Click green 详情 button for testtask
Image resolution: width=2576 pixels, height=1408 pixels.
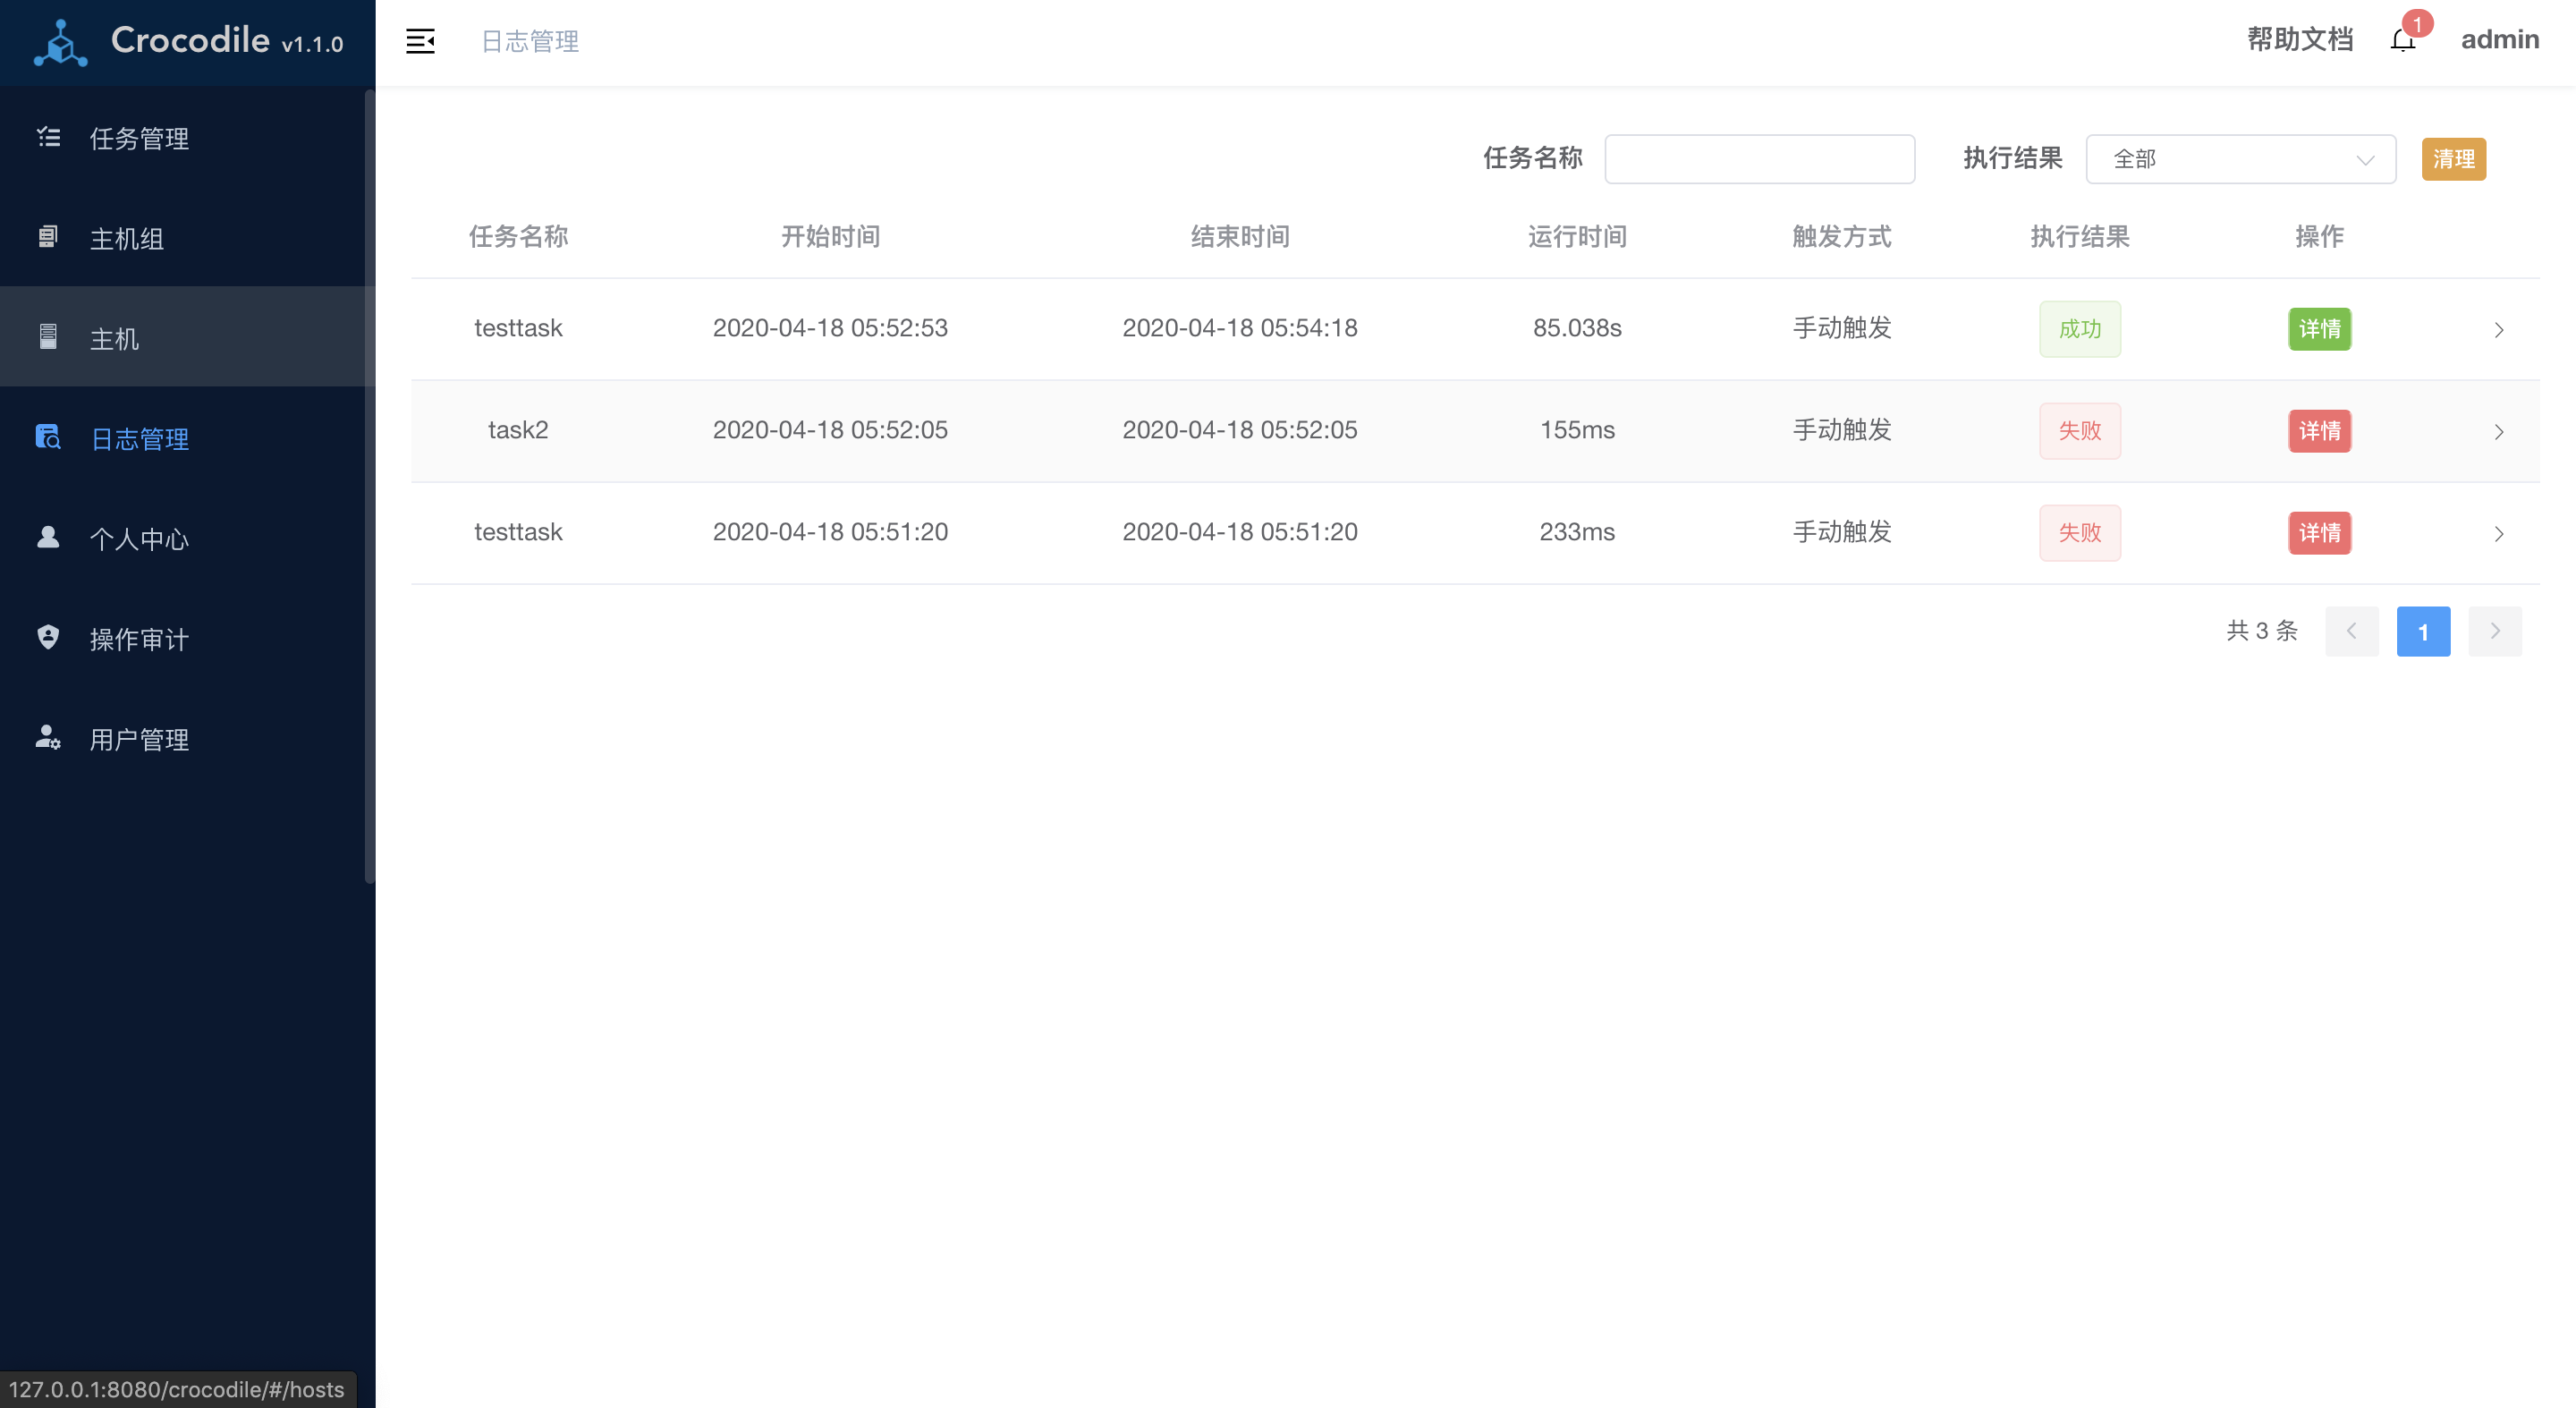pos(2319,329)
